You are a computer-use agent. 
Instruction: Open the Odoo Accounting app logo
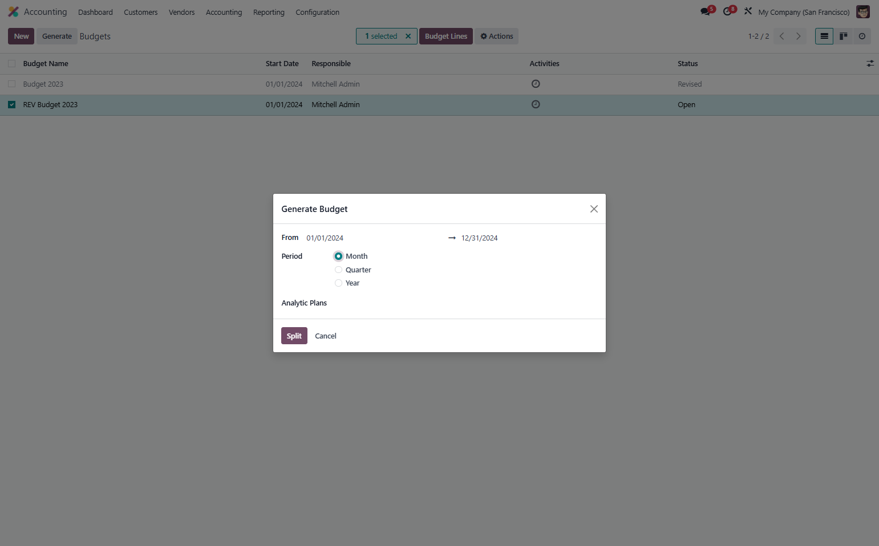13,12
